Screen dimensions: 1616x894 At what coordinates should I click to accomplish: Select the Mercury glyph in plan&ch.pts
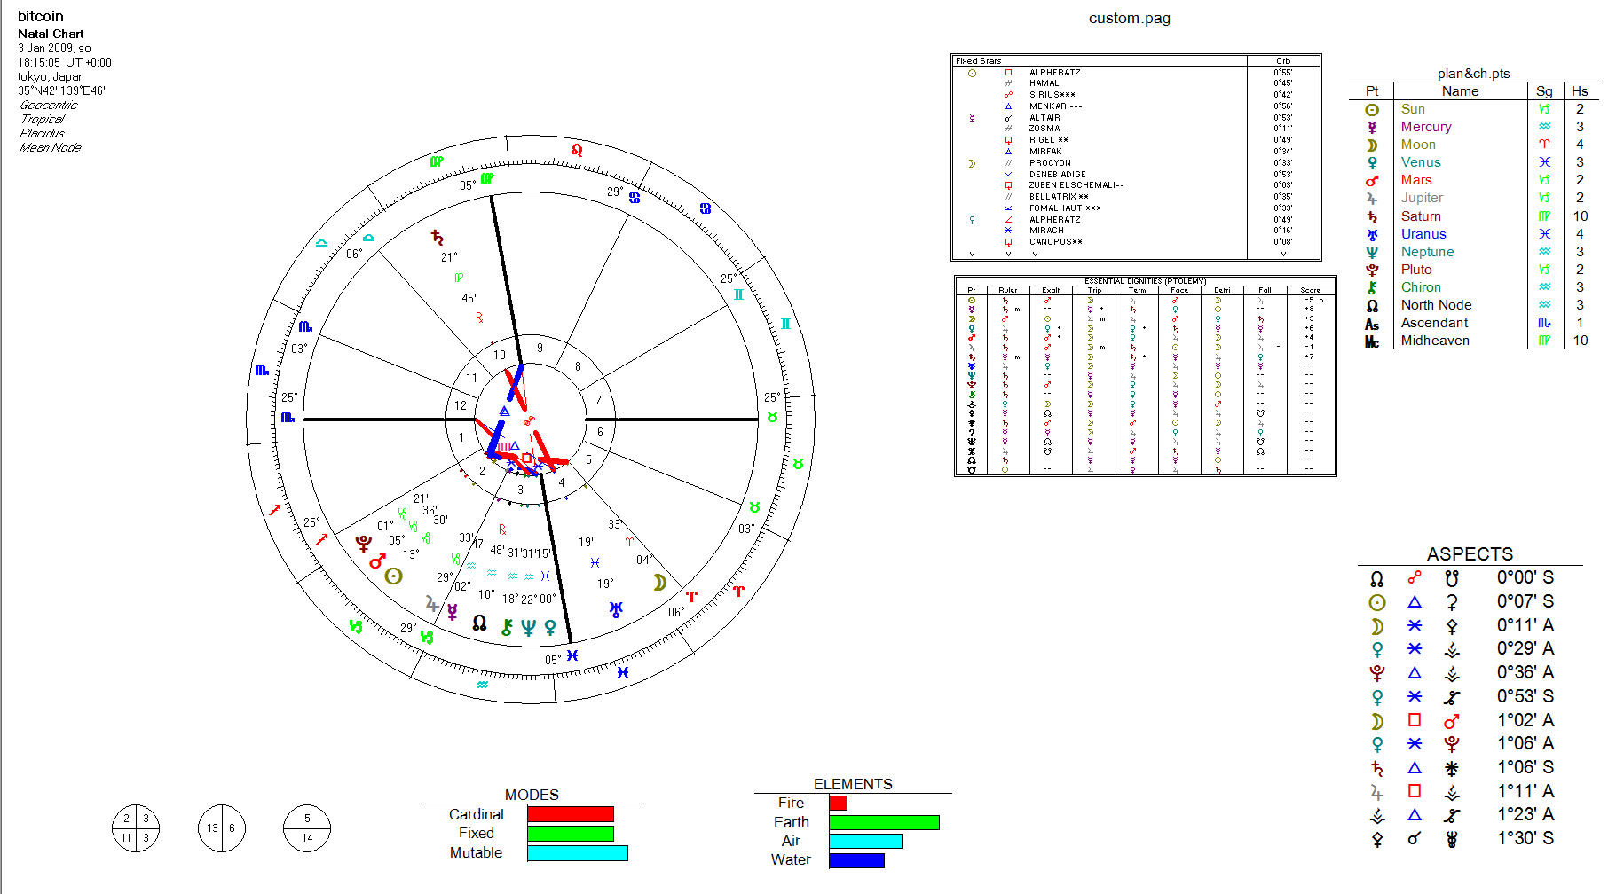[x=1371, y=127]
